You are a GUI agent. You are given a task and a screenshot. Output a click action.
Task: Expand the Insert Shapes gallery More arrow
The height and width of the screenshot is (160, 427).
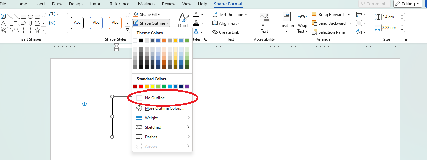43,30
